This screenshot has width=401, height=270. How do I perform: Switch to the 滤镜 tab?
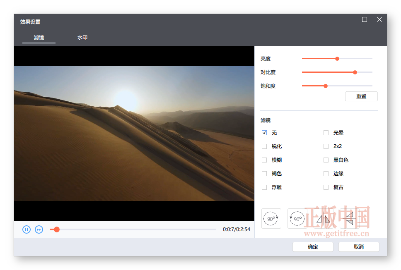pos(39,38)
